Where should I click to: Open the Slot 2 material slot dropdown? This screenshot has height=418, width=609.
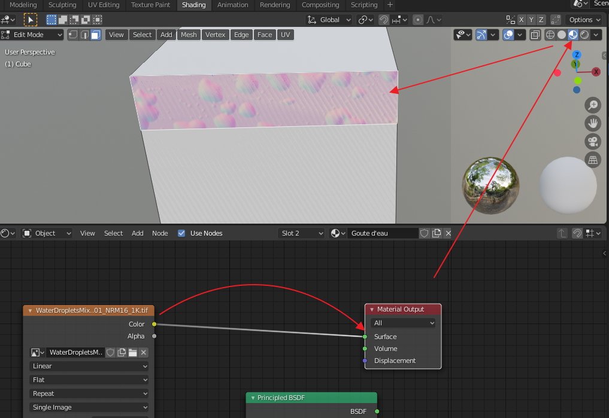[x=301, y=233]
